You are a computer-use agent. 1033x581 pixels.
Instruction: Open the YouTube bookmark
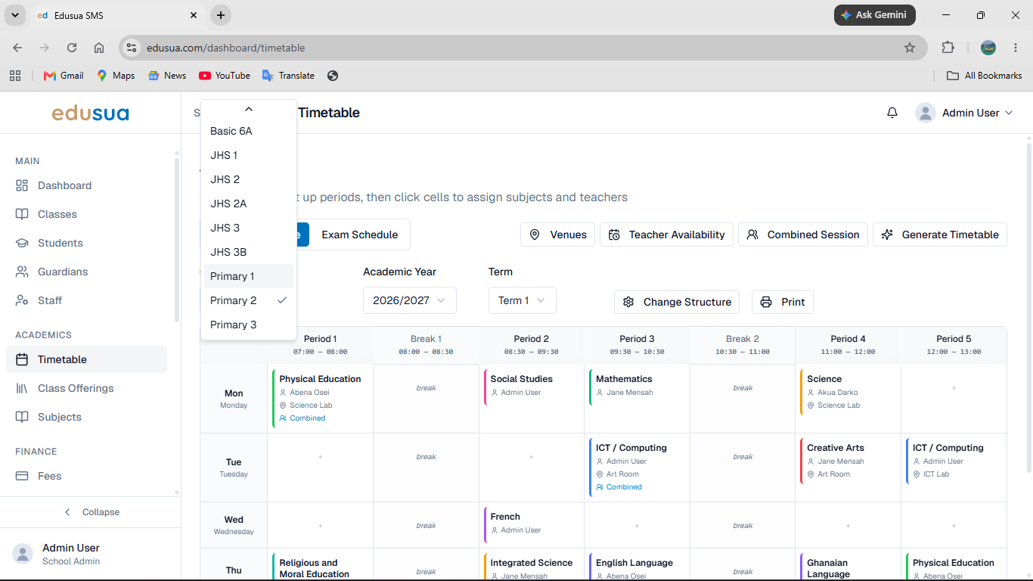pyautogui.click(x=225, y=76)
